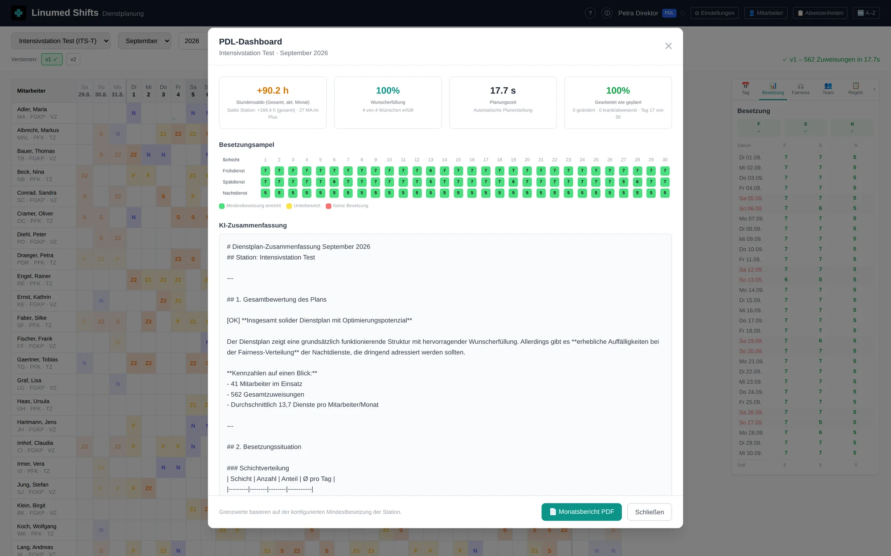Image resolution: width=891 pixels, height=556 pixels.
Task: Open Einstellungen settings button
Action: coord(715,13)
